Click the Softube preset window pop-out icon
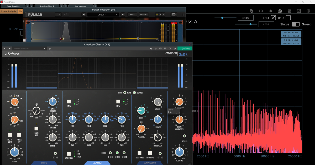This screenshot has width=315, height=165. (50, 48)
